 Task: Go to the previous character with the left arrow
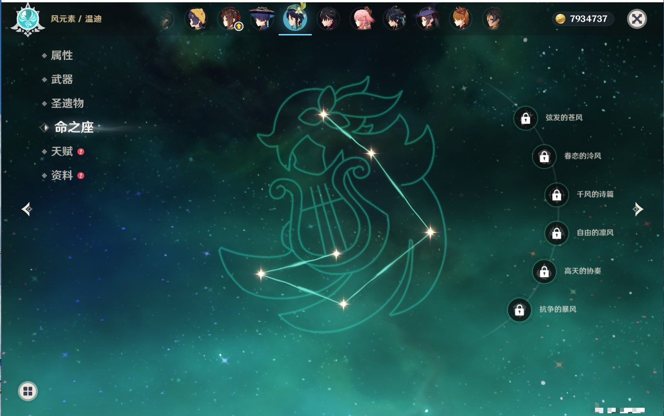click(x=27, y=209)
